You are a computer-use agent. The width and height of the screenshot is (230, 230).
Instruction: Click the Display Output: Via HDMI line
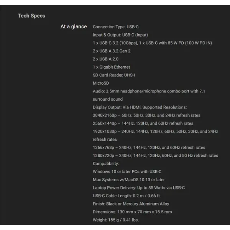[x=140, y=107]
